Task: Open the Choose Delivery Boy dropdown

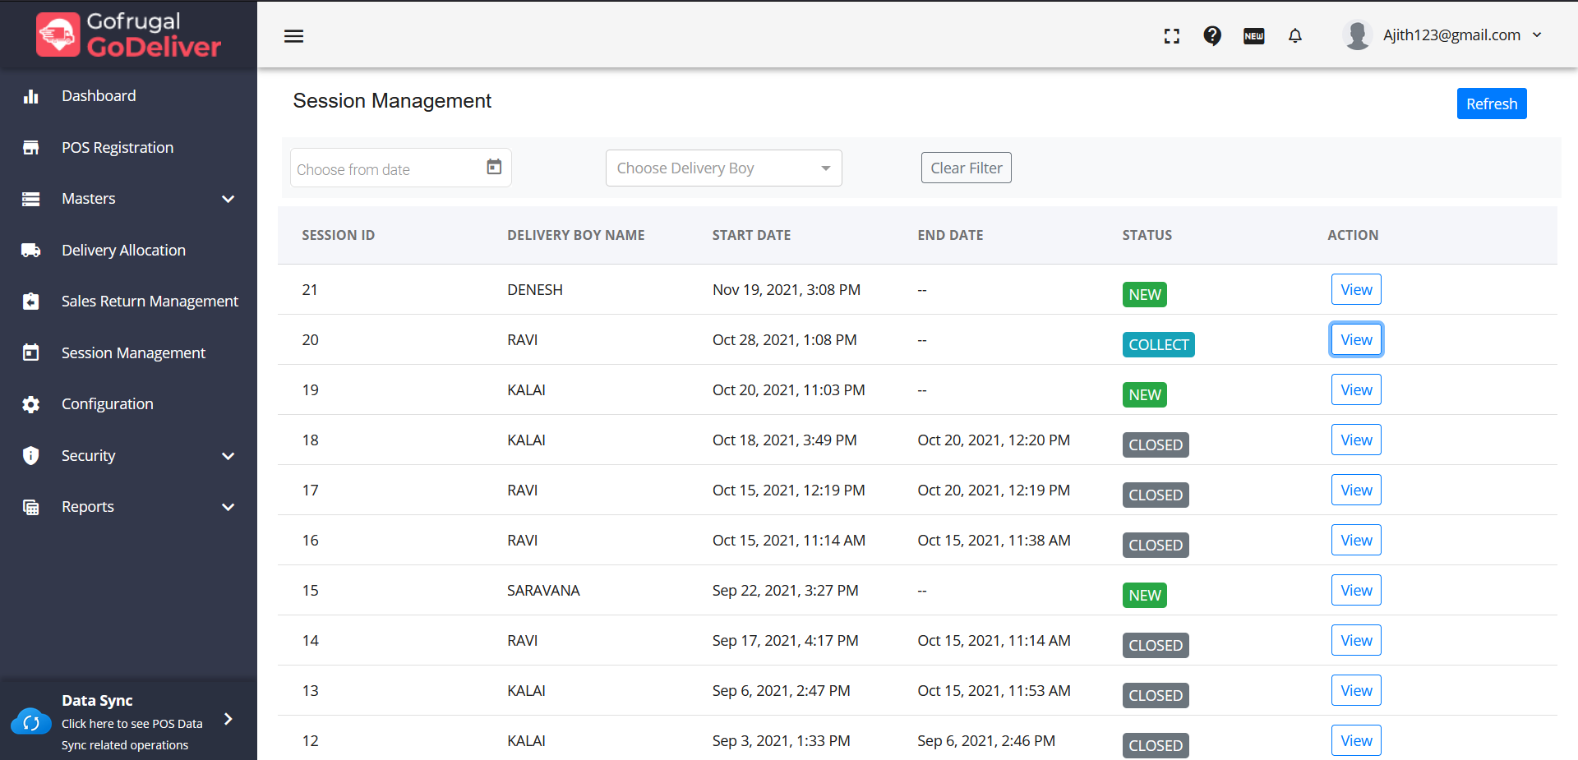Action: click(x=723, y=168)
